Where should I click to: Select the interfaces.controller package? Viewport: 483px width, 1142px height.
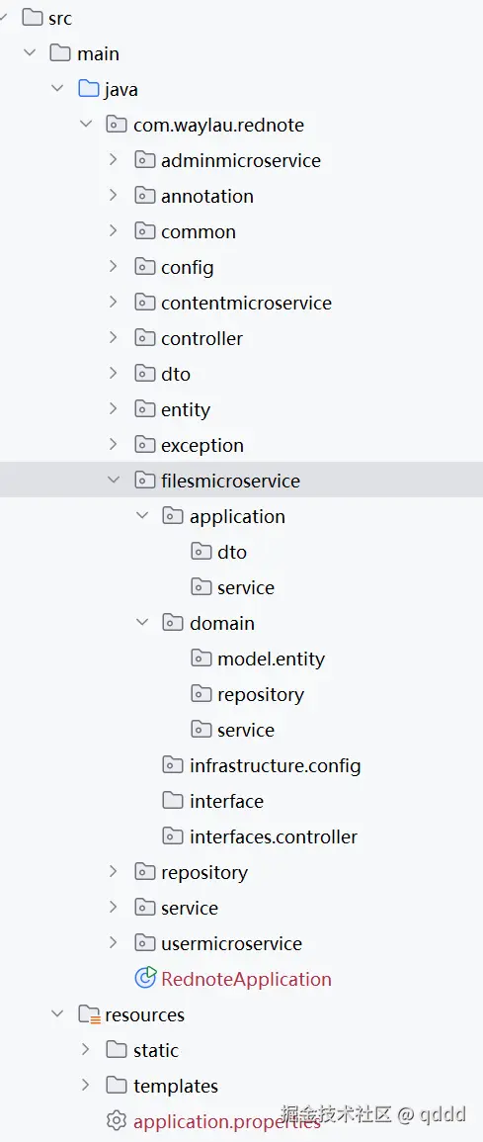(x=274, y=836)
